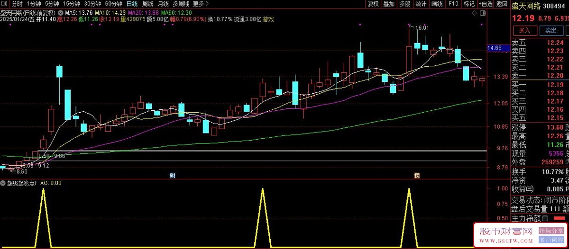Click the 现量 5356 value

(556, 154)
